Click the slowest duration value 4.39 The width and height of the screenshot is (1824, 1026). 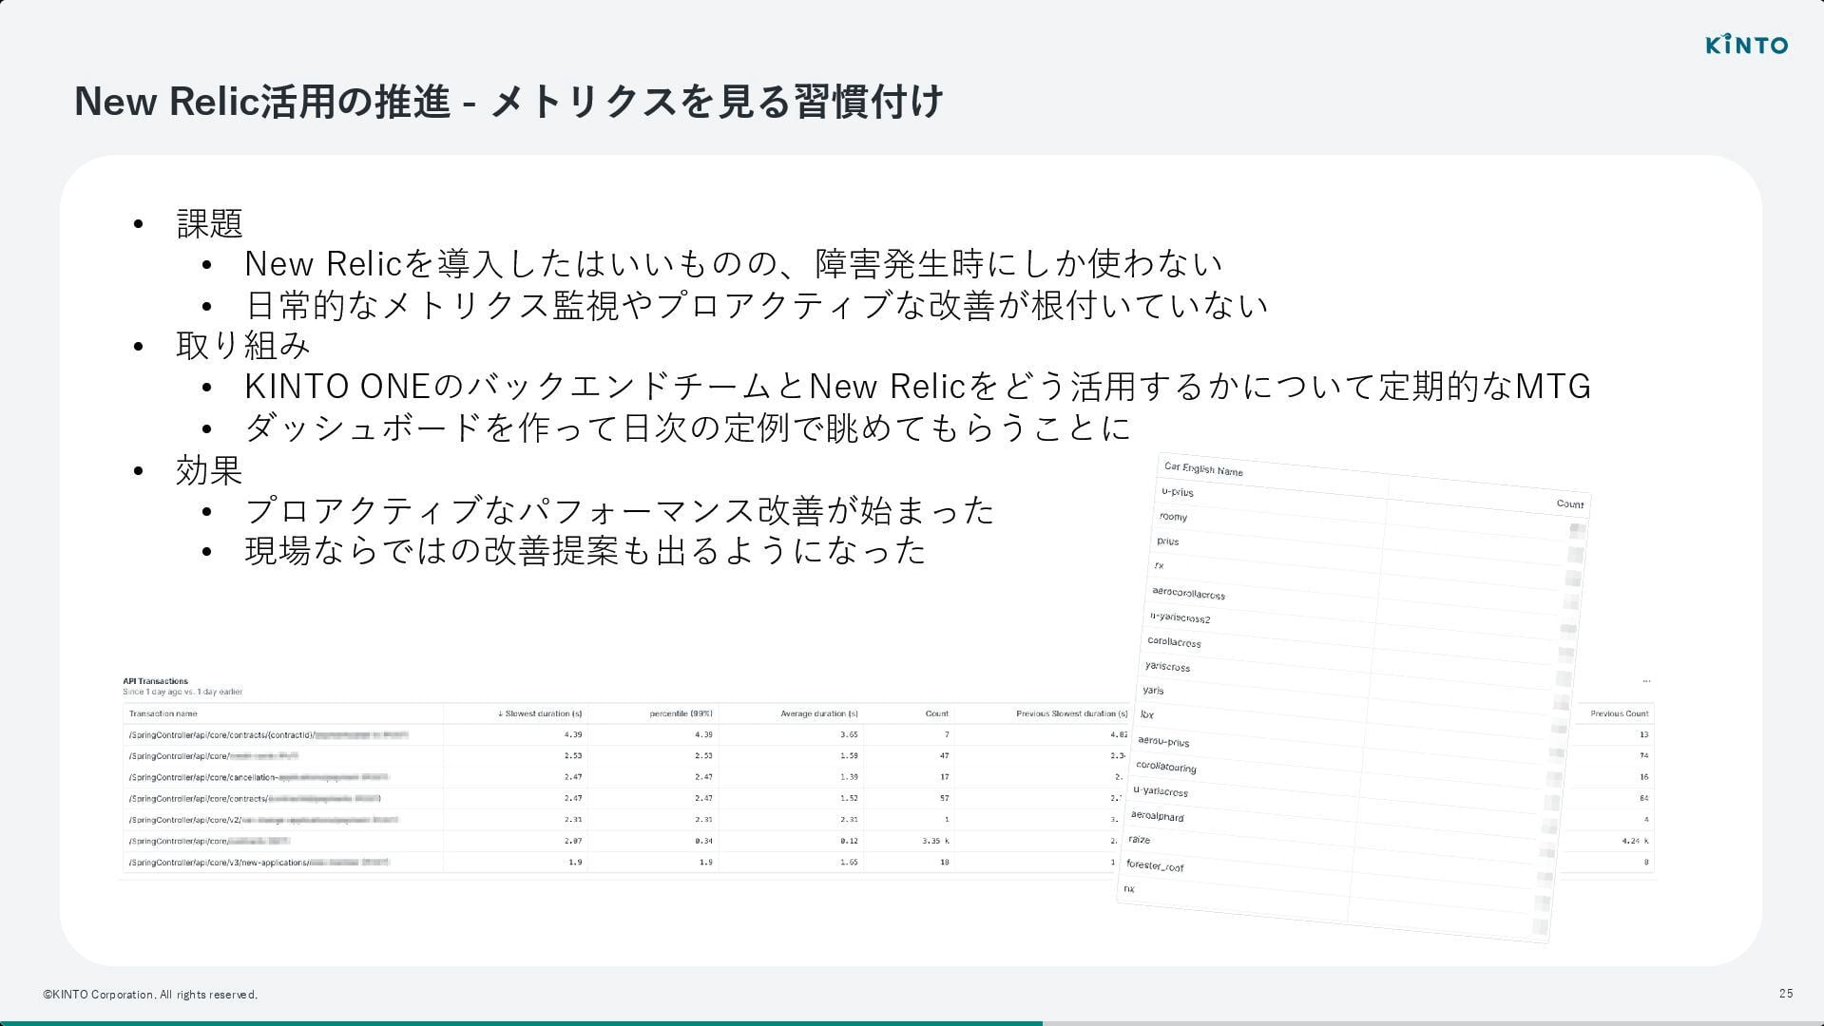(572, 734)
